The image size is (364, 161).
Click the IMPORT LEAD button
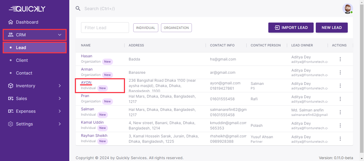click(291, 28)
